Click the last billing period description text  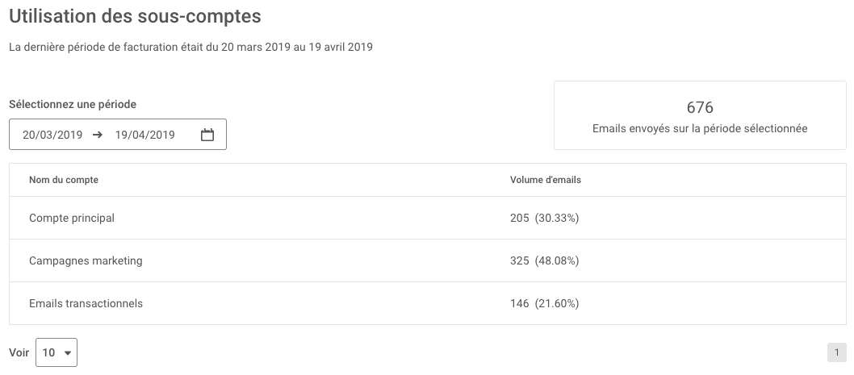coord(190,47)
